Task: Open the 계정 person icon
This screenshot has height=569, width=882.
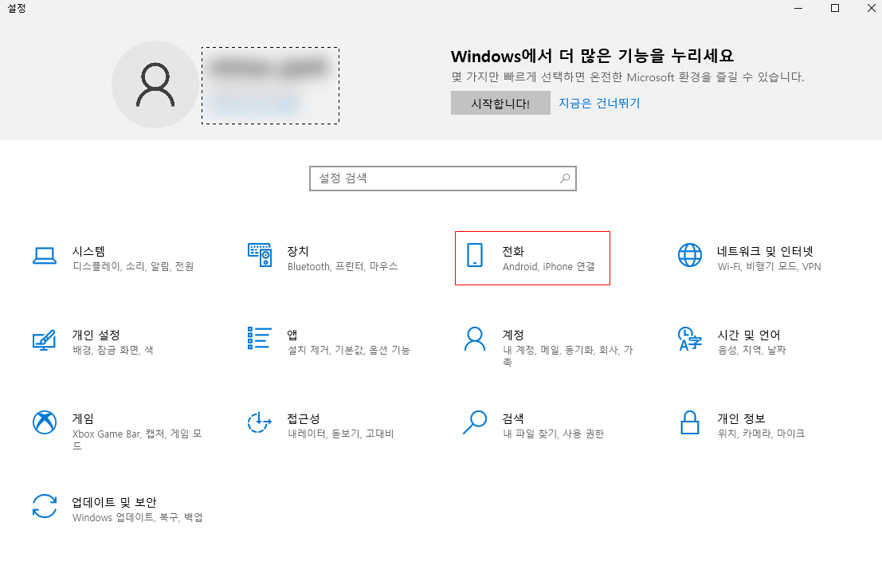Action: pos(475,339)
